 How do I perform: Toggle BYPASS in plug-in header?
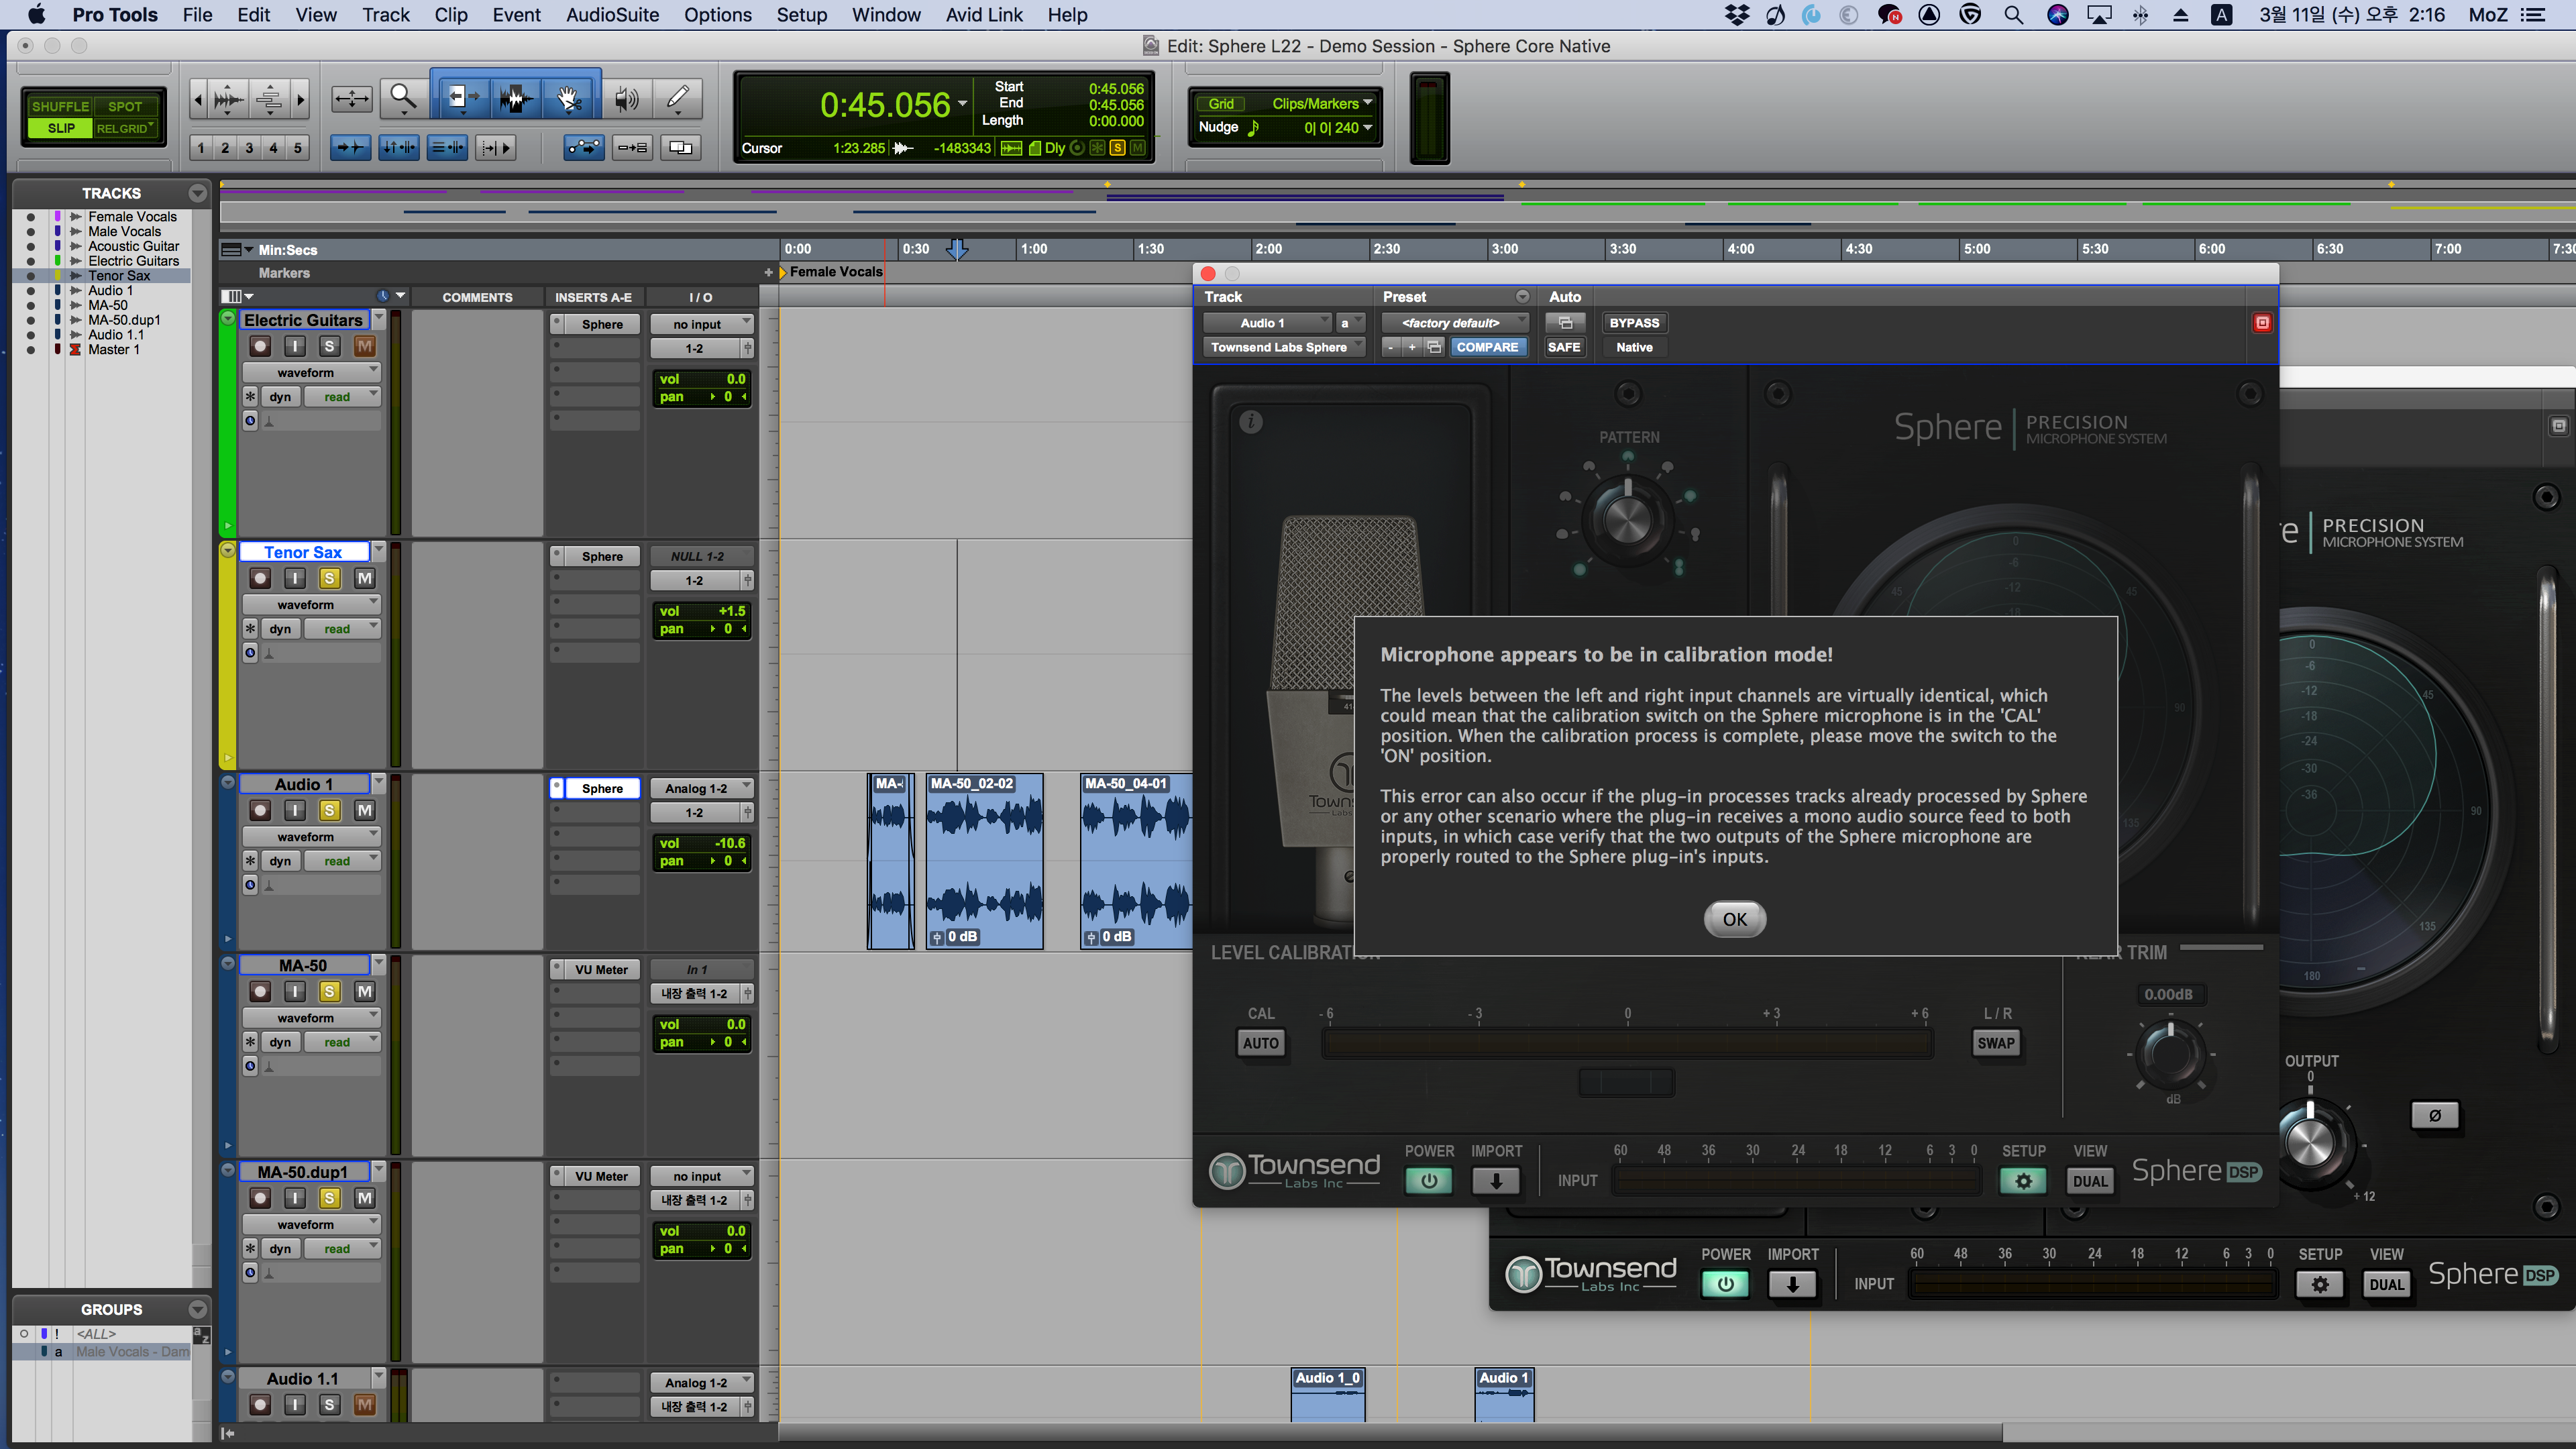(x=1634, y=322)
